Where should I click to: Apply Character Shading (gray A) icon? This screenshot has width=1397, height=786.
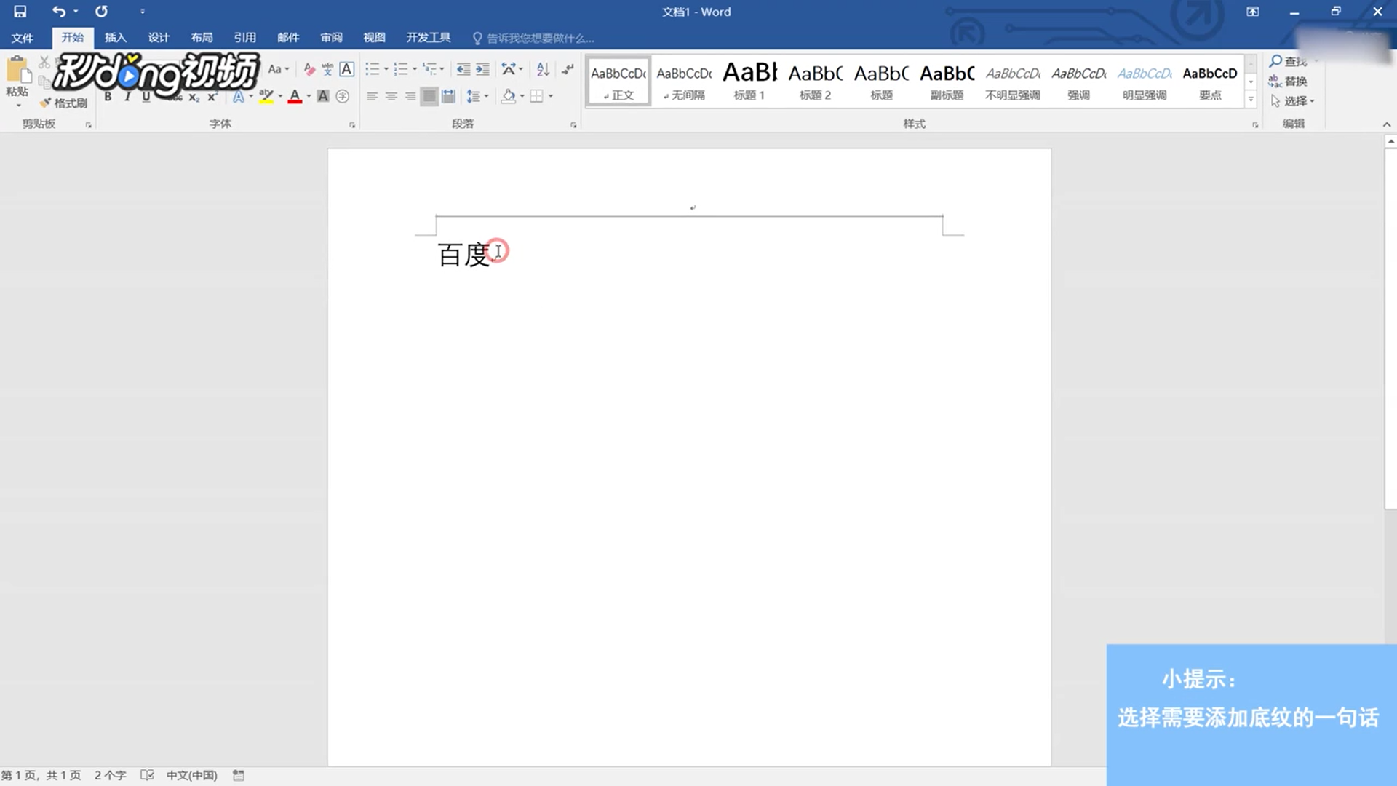coord(323,96)
